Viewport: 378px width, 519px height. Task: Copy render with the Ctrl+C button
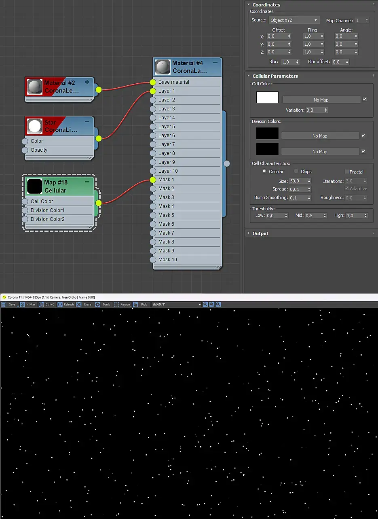point(47,304)
